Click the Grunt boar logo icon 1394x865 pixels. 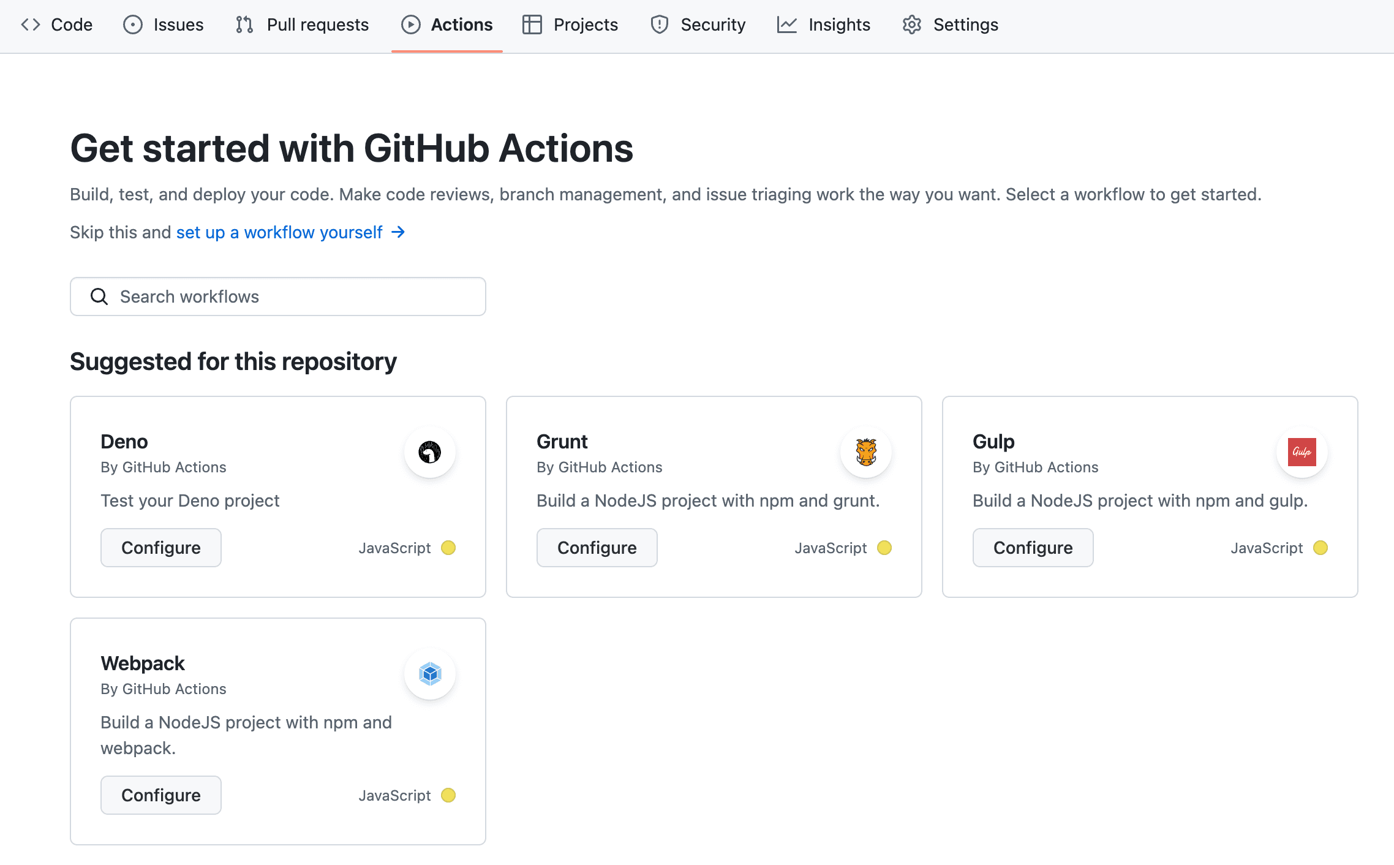pyautogui.click(x=865, y=452)
